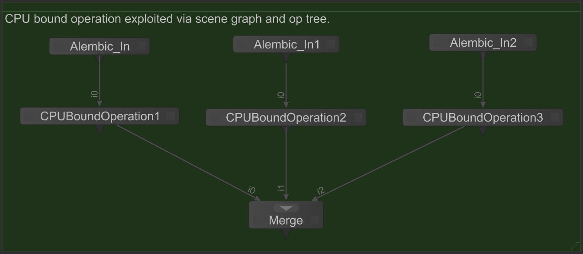The image size is (583, 254).
Task: Select the Merge node by its title
Action: point(286,220)
